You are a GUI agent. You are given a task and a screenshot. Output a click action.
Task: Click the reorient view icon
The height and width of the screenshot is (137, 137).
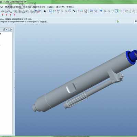click(x=74, y=11)
